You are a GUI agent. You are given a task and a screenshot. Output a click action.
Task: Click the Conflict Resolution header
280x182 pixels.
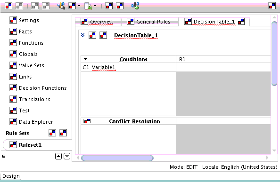[x=134, y=121]
